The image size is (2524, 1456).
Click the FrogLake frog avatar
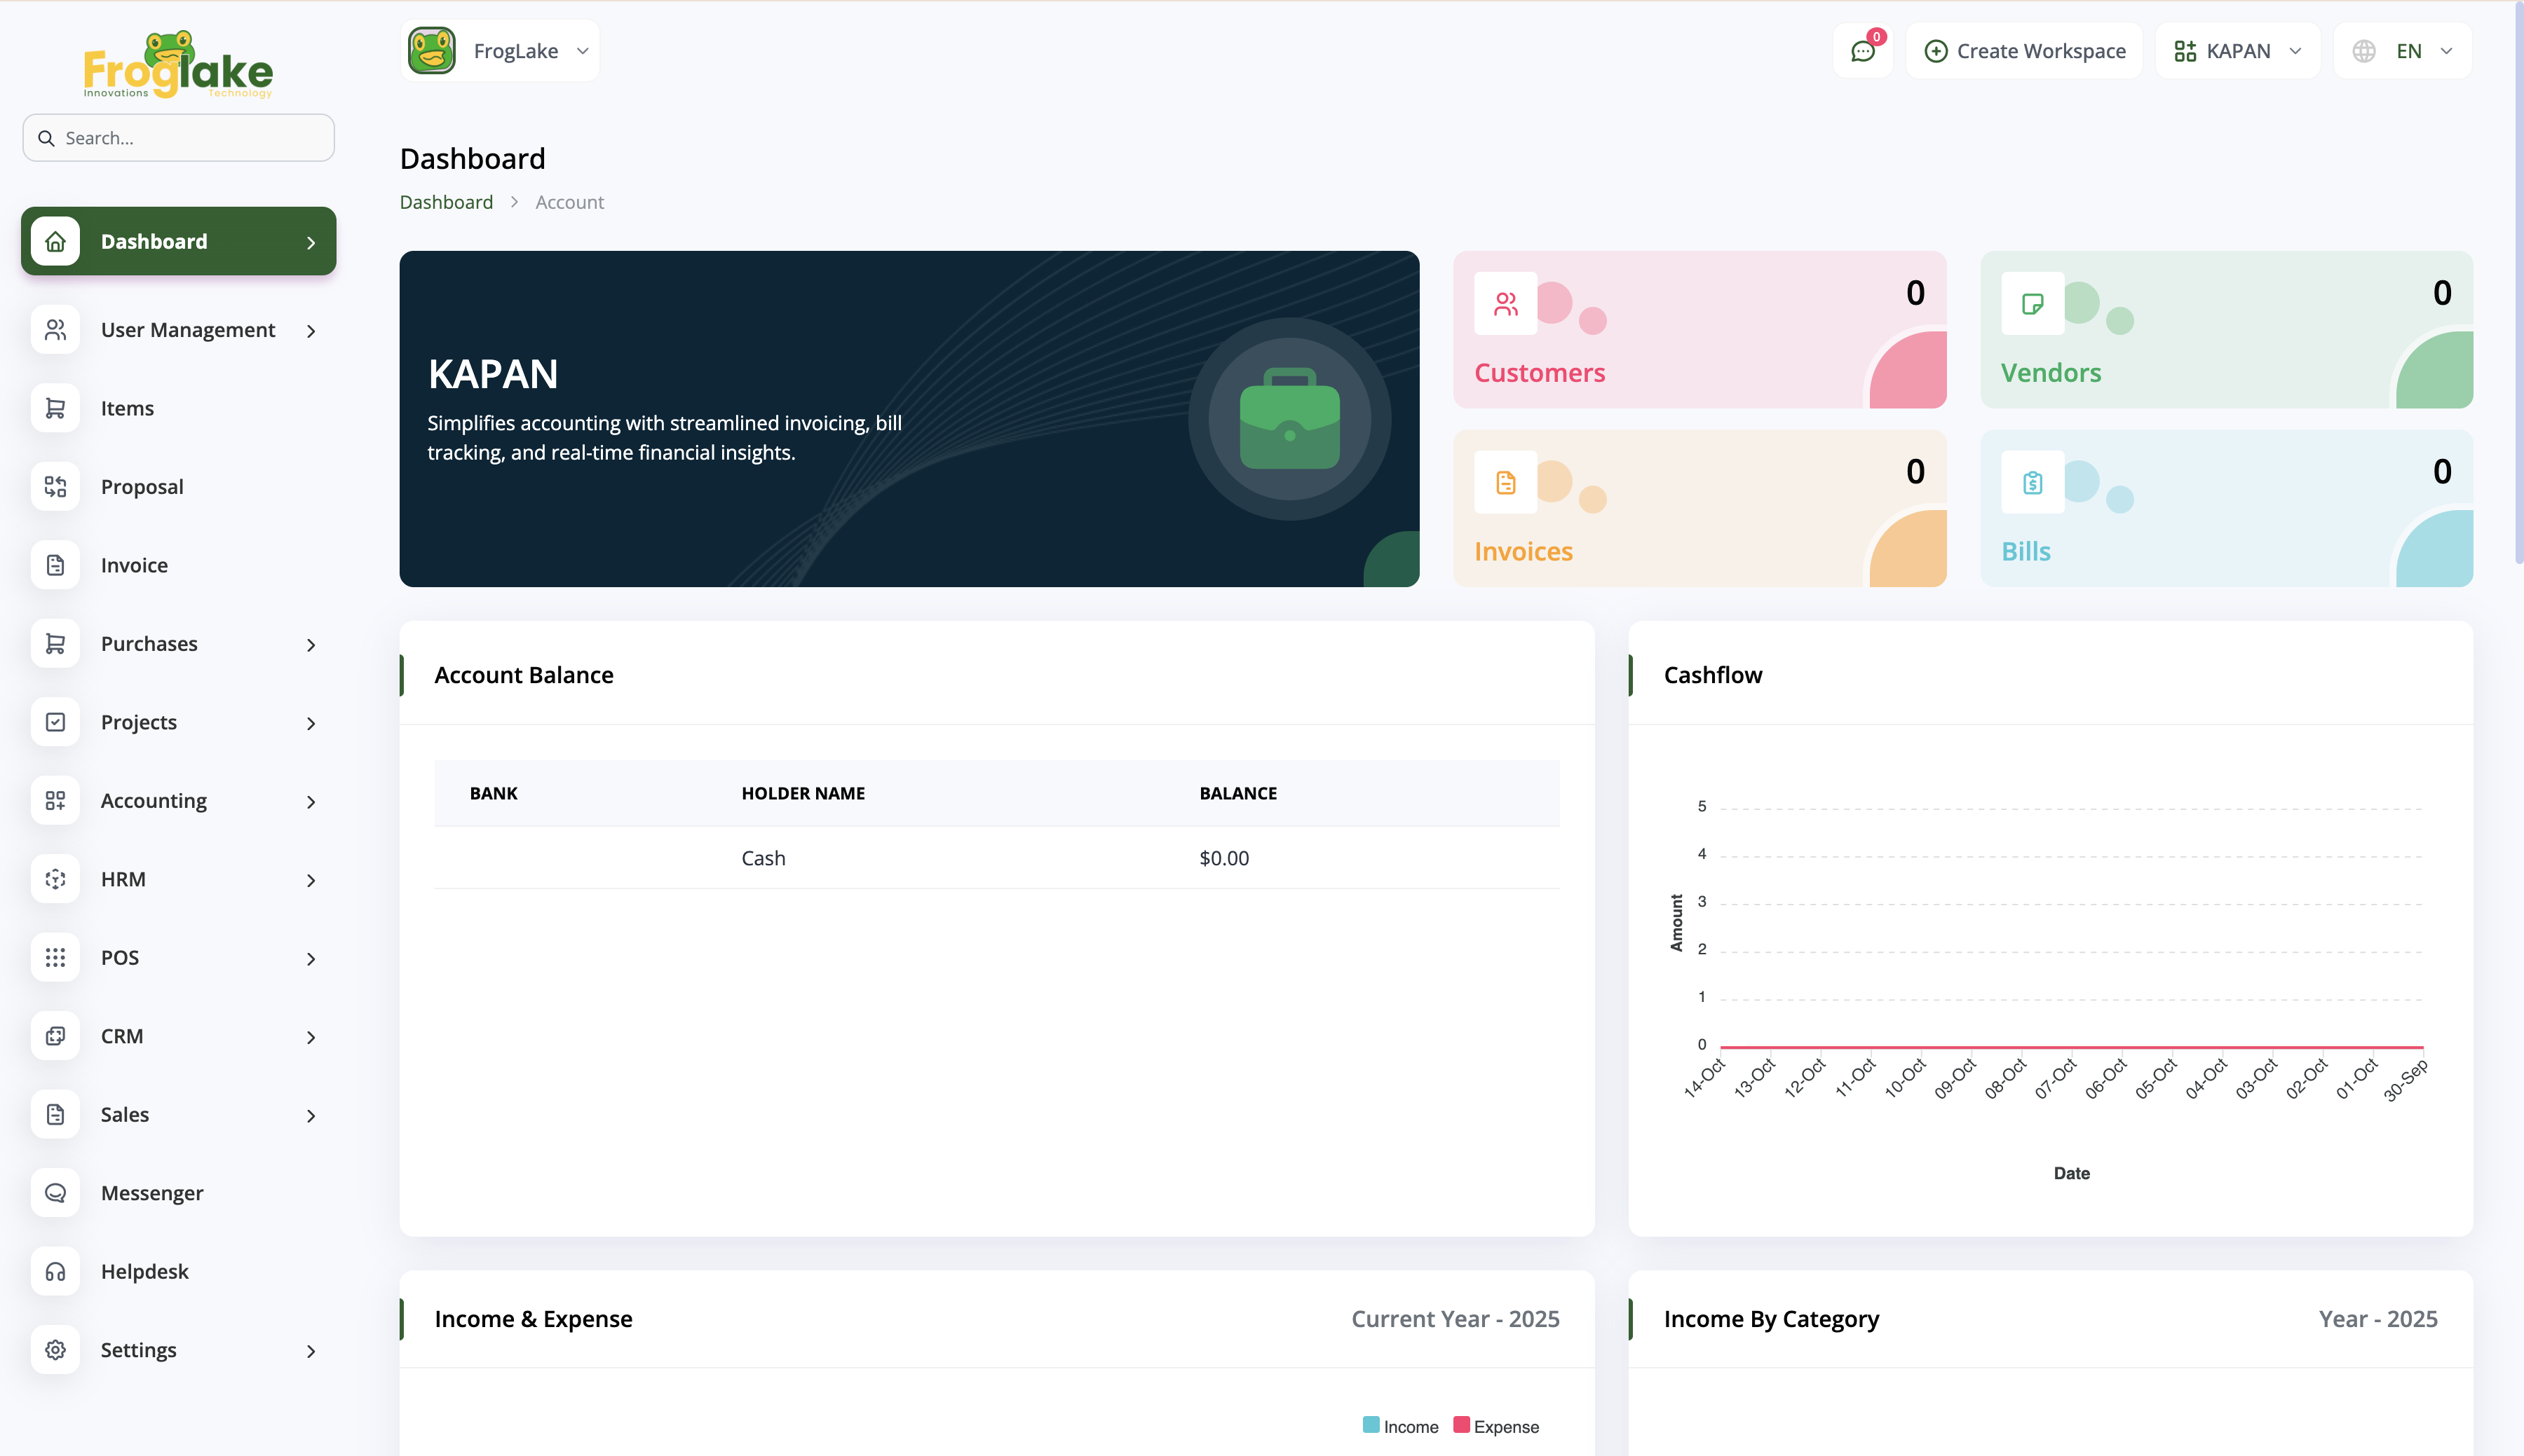[432, 51]
